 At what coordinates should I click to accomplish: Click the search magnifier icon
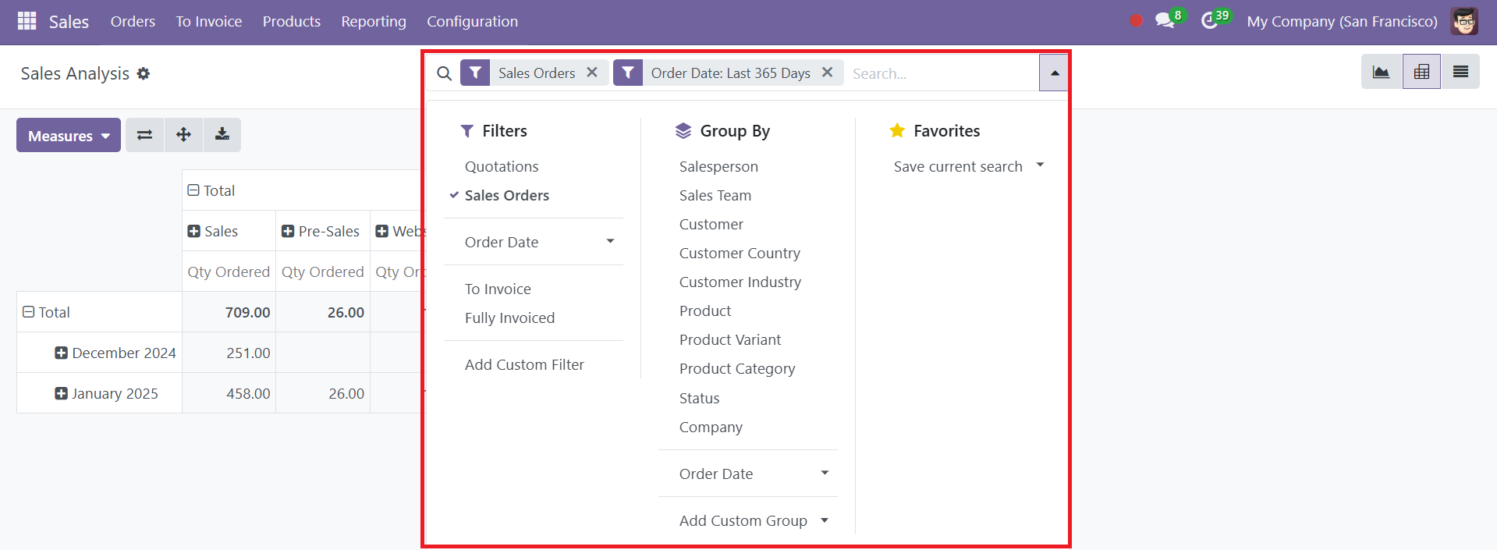point(444,73)
